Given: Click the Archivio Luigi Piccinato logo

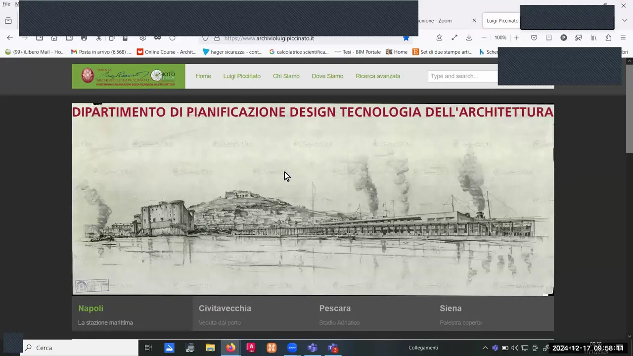Looking at the screenshot, I should point(129,76).
